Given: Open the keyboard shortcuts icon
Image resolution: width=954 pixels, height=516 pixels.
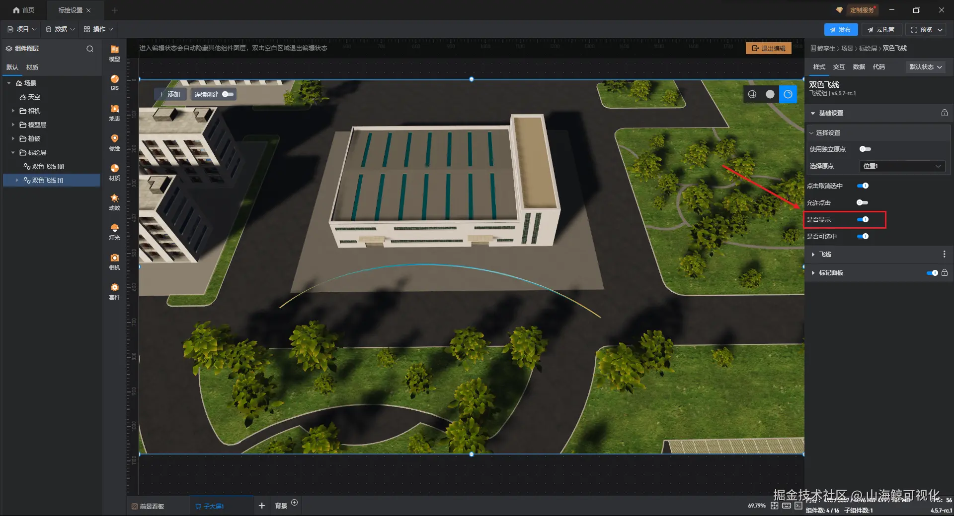Looking at the screenshot, I should 787,506.
